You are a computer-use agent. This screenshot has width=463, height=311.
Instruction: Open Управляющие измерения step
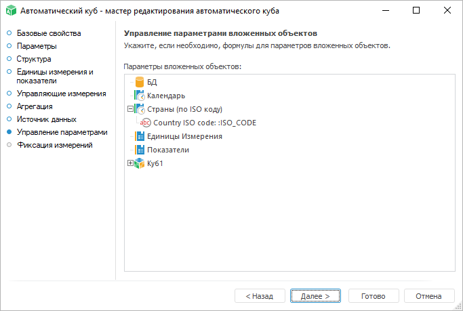click(61, 94)
